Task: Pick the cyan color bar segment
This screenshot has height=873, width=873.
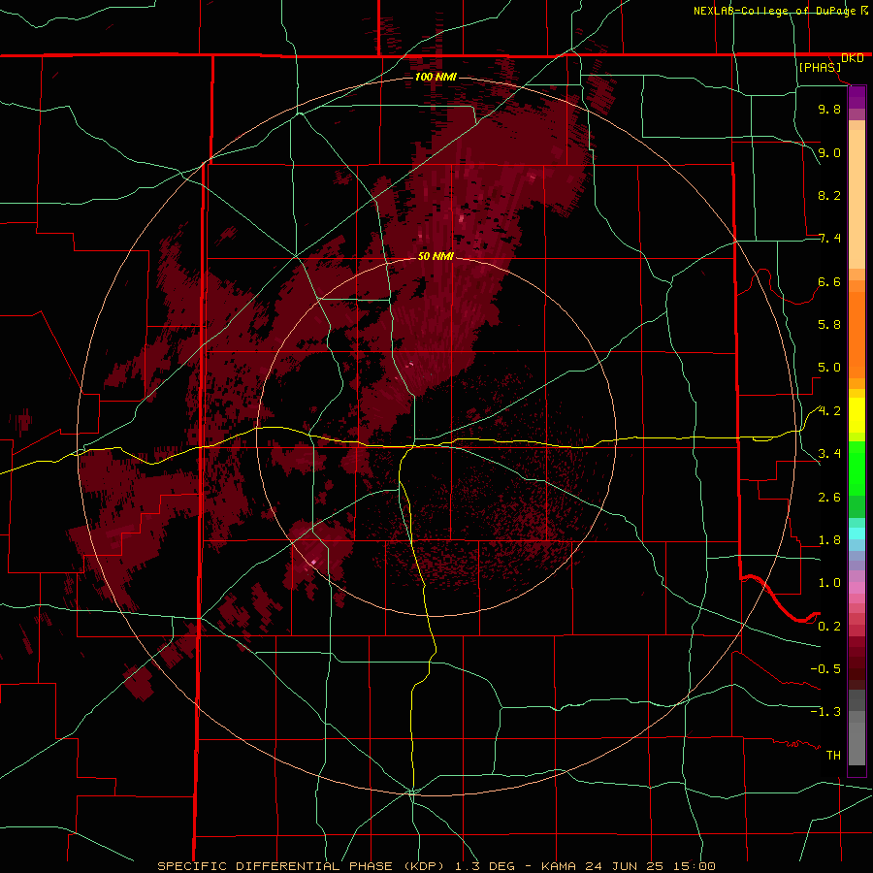Action: click(x=857, y=533)
